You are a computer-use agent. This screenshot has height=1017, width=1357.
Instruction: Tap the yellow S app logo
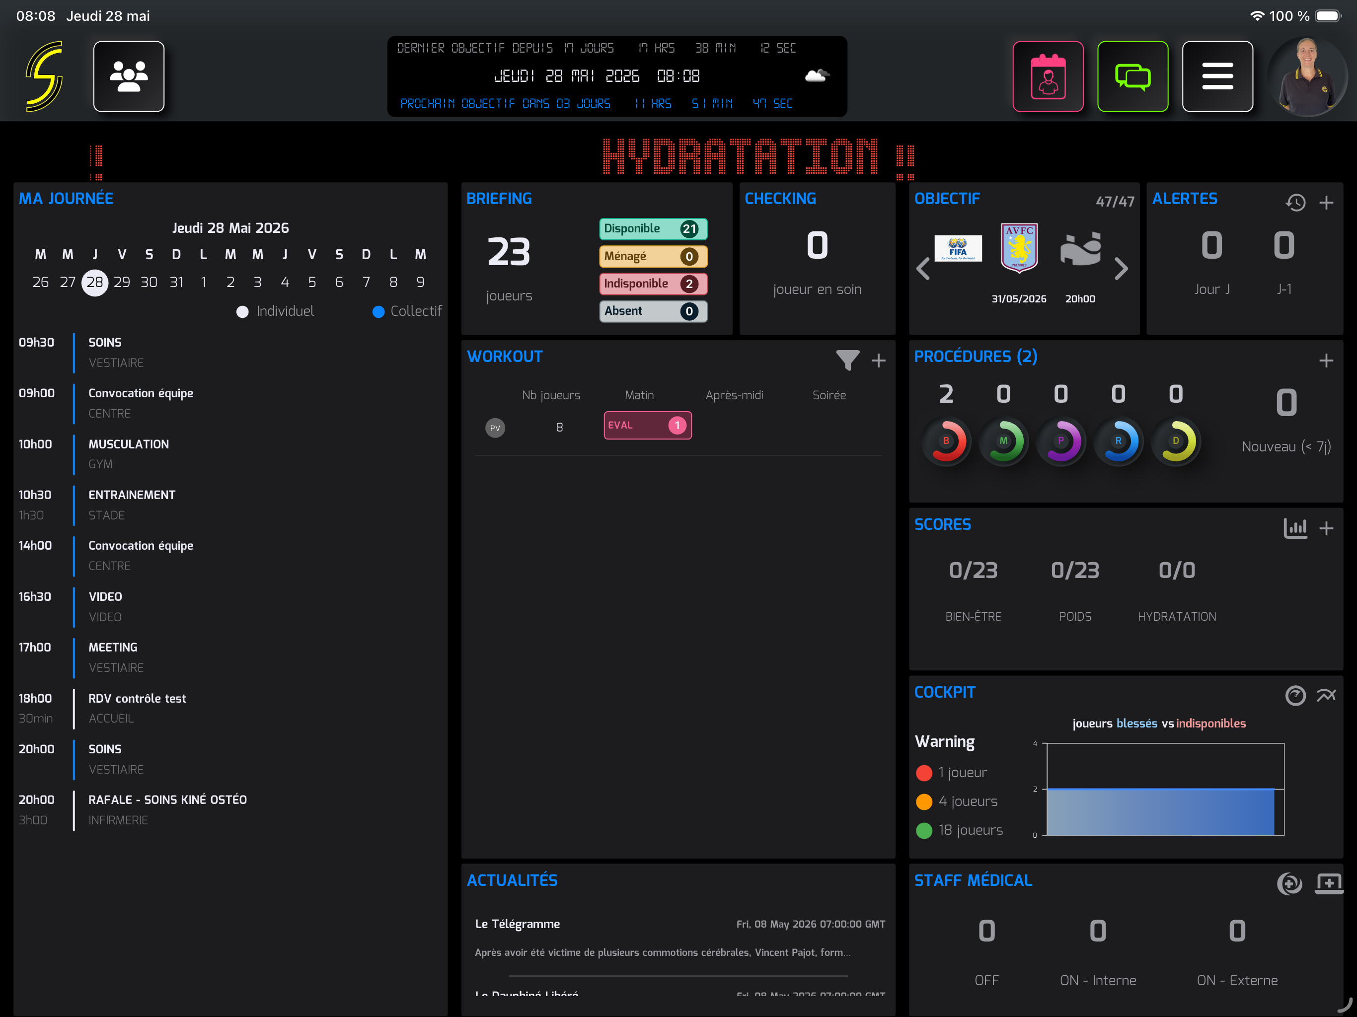tap(44, 76)
